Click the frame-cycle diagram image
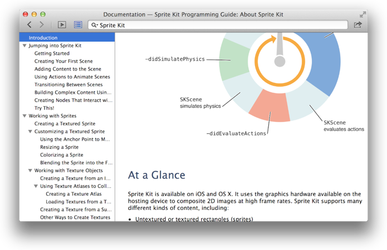The width and height of the screenshot is (387, 250). click(280, 77)
